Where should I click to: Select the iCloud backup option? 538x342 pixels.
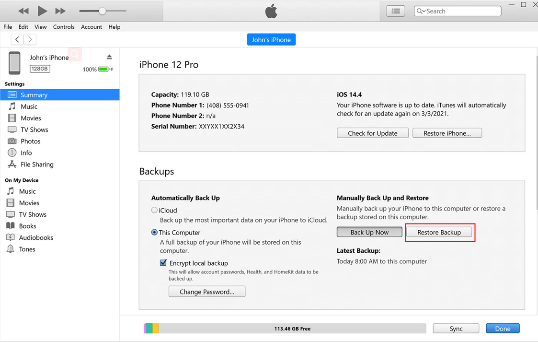(x=154, y=210)
